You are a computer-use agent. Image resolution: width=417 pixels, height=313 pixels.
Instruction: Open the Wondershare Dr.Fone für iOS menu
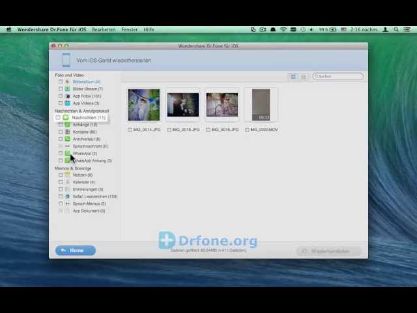point(51,29)
